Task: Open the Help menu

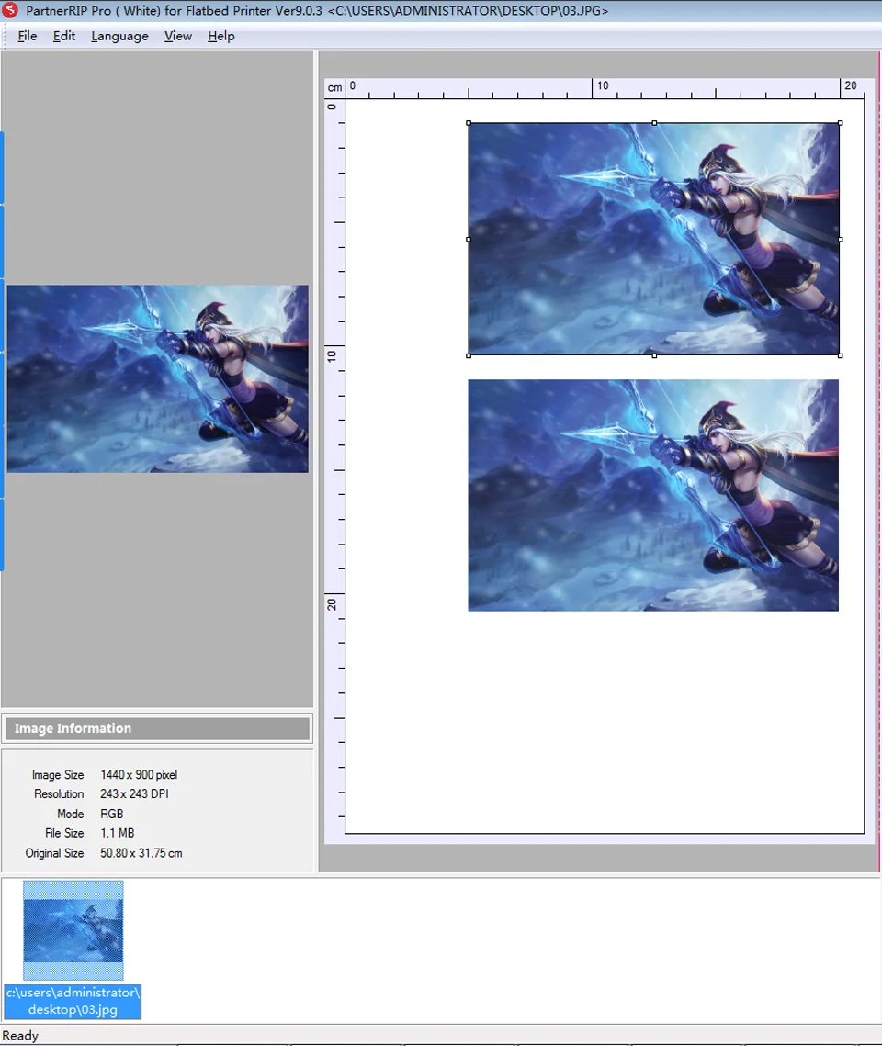Action: (220, 36)
